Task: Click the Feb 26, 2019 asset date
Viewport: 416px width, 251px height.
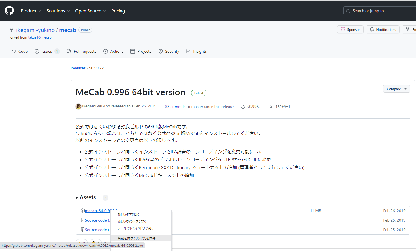Action: coord(394,211)
